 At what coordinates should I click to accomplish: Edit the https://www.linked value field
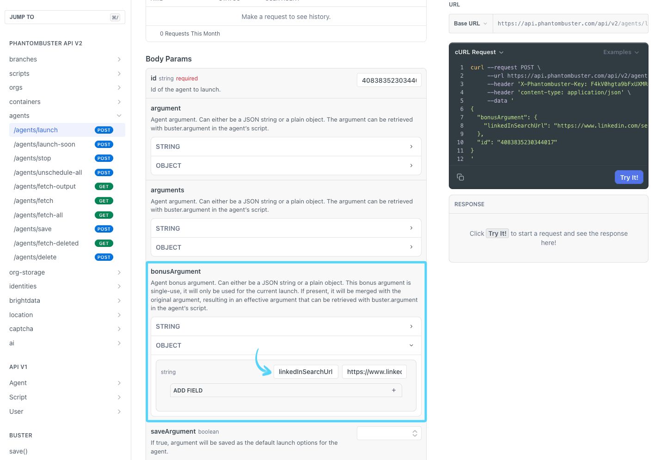(374, 372)
